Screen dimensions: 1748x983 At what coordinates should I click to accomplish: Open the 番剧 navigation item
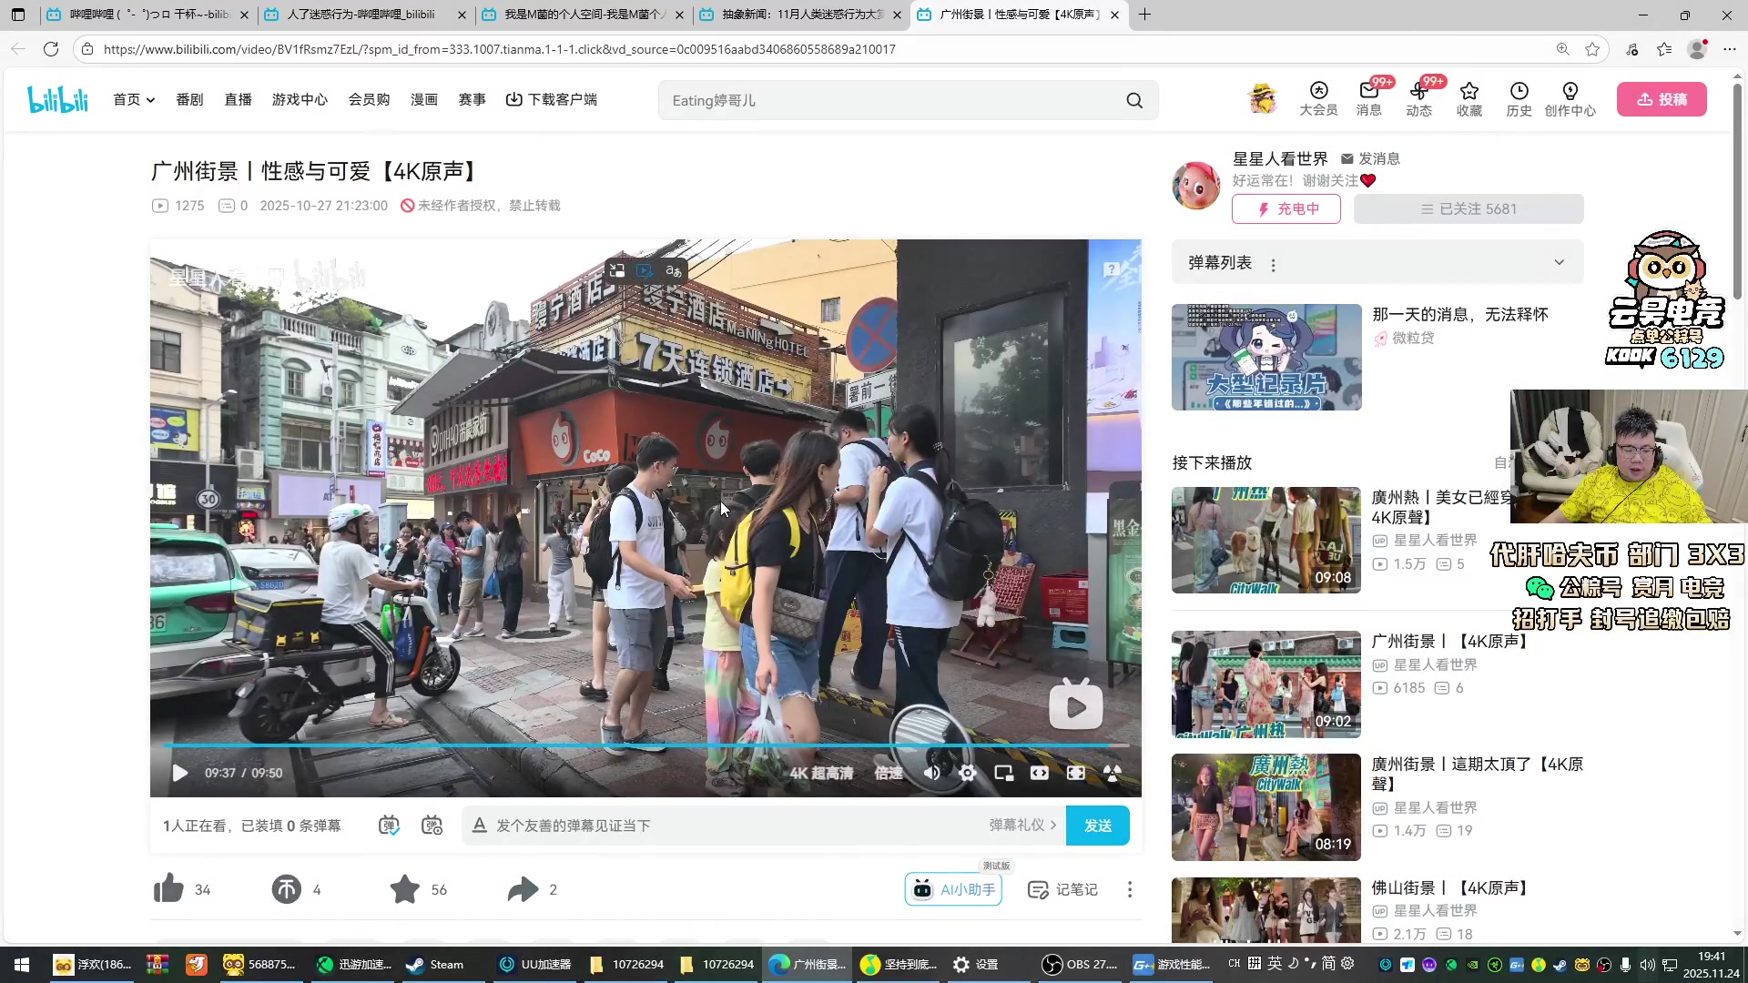[x=189, y=99]
